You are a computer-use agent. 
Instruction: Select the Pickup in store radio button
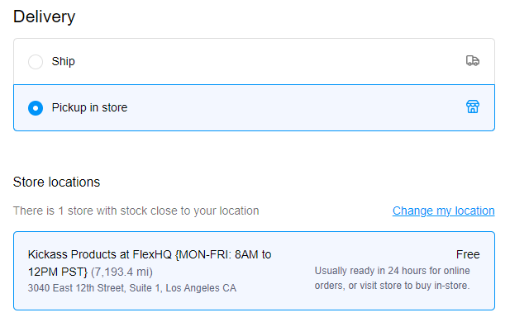pos(36,108)
